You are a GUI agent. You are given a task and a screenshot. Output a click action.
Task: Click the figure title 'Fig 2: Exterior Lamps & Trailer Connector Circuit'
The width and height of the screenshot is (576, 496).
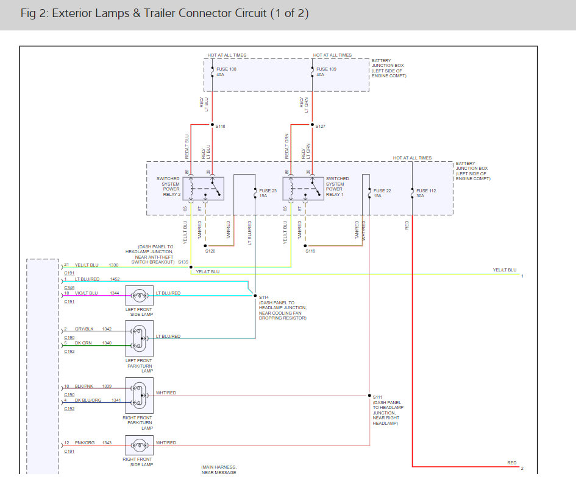tap(165, 13)
